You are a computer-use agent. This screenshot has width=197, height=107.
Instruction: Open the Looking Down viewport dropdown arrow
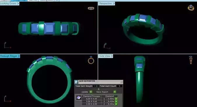18,3
